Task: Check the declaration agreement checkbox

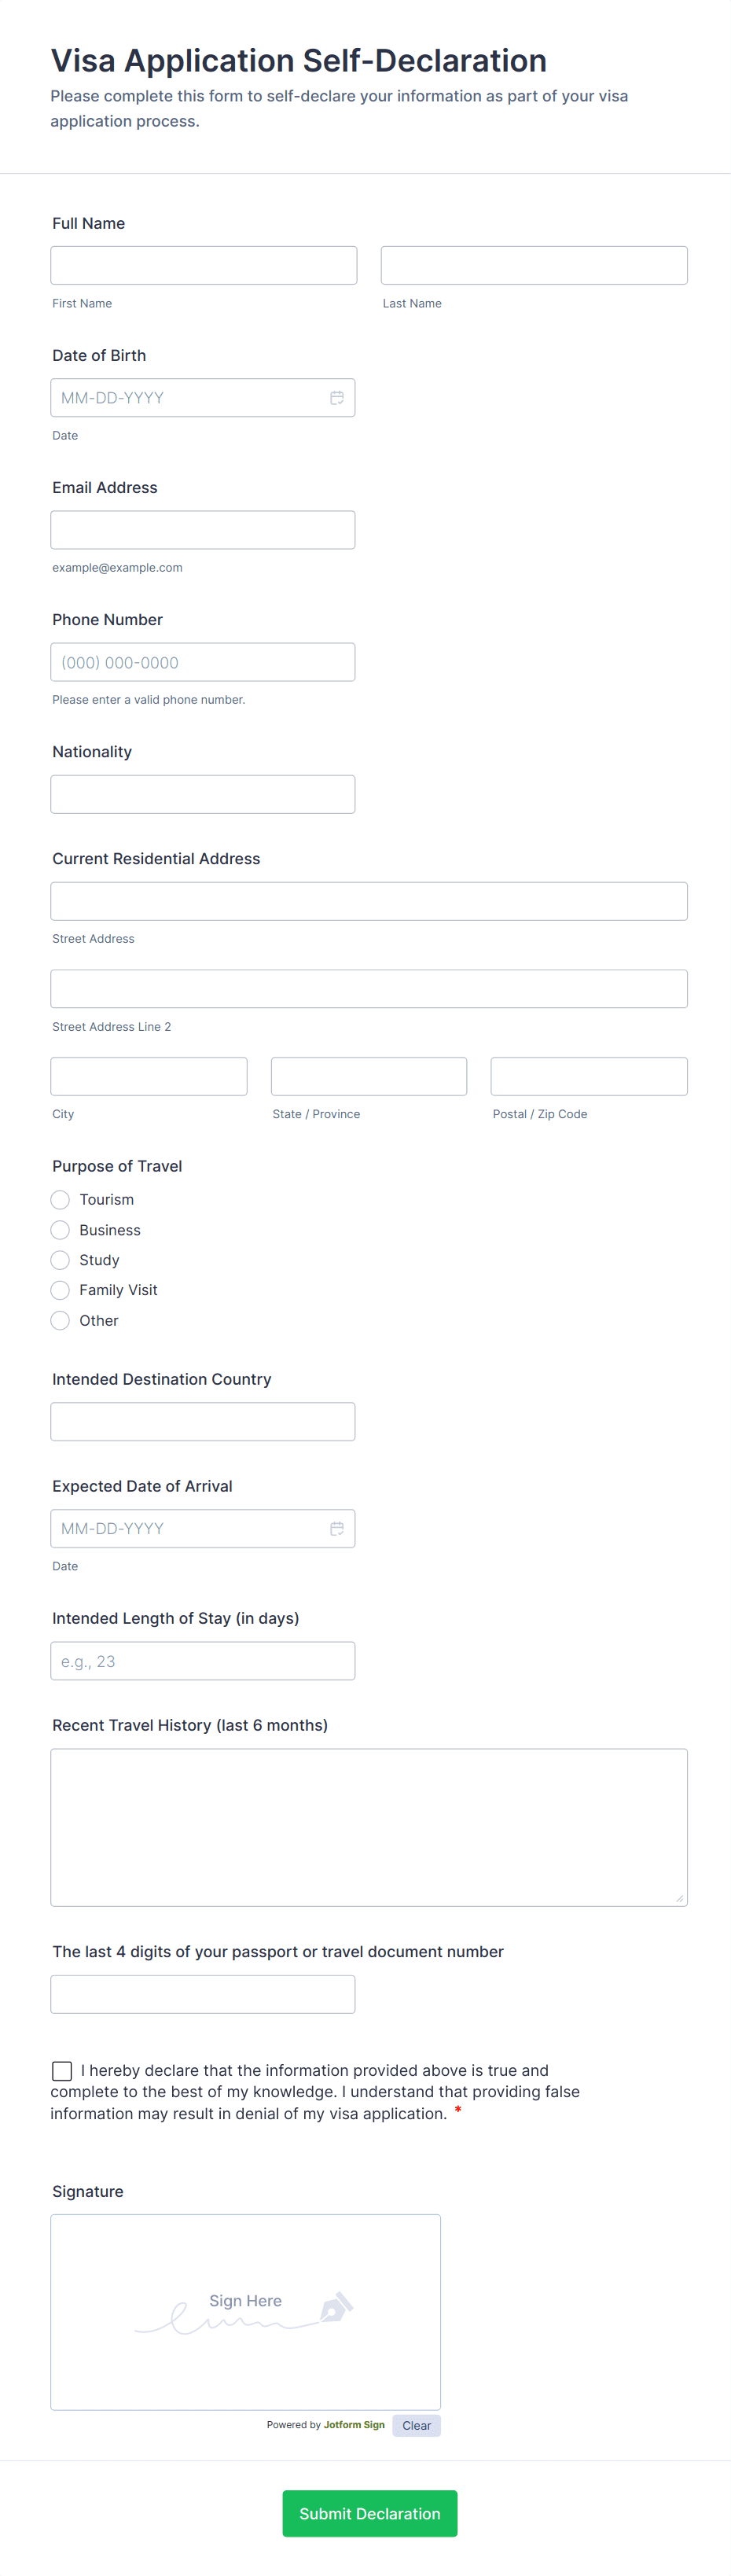Action: (62, 2070)
